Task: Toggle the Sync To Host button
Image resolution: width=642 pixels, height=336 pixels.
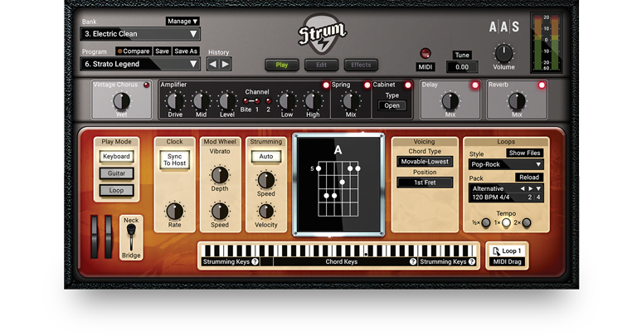Action: click(174, 160)
